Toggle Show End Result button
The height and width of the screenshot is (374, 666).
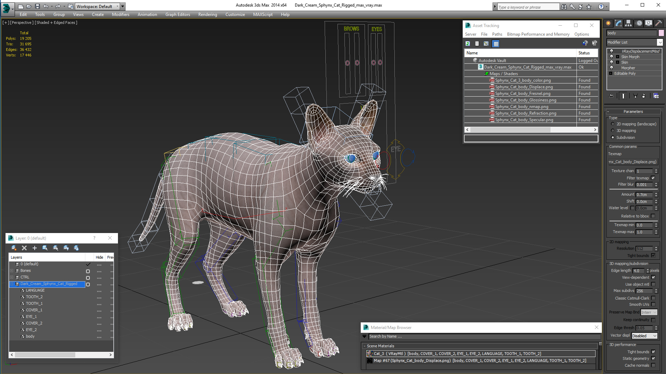pos(623,96)
